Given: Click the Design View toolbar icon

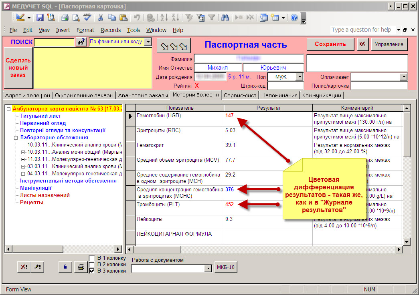Looking at the screenshot, I should click(20, 18).
